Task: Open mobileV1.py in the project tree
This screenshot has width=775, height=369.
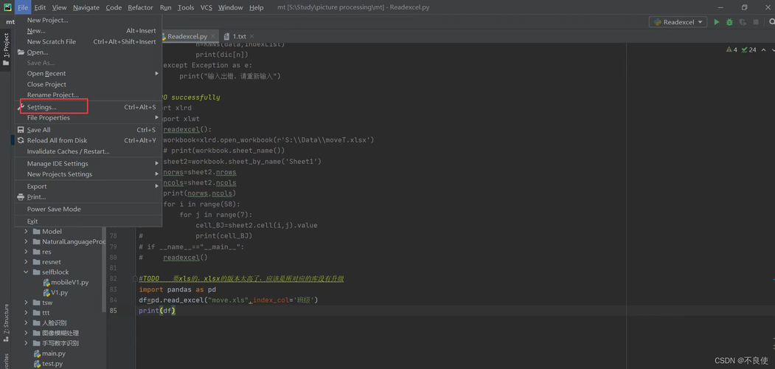Action: [69, 283]
